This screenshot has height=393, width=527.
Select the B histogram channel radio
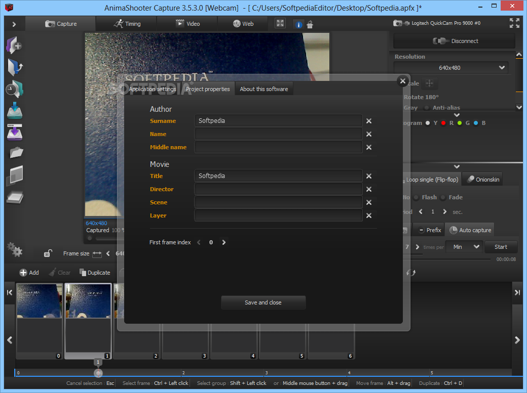click(x=476, y=123)
